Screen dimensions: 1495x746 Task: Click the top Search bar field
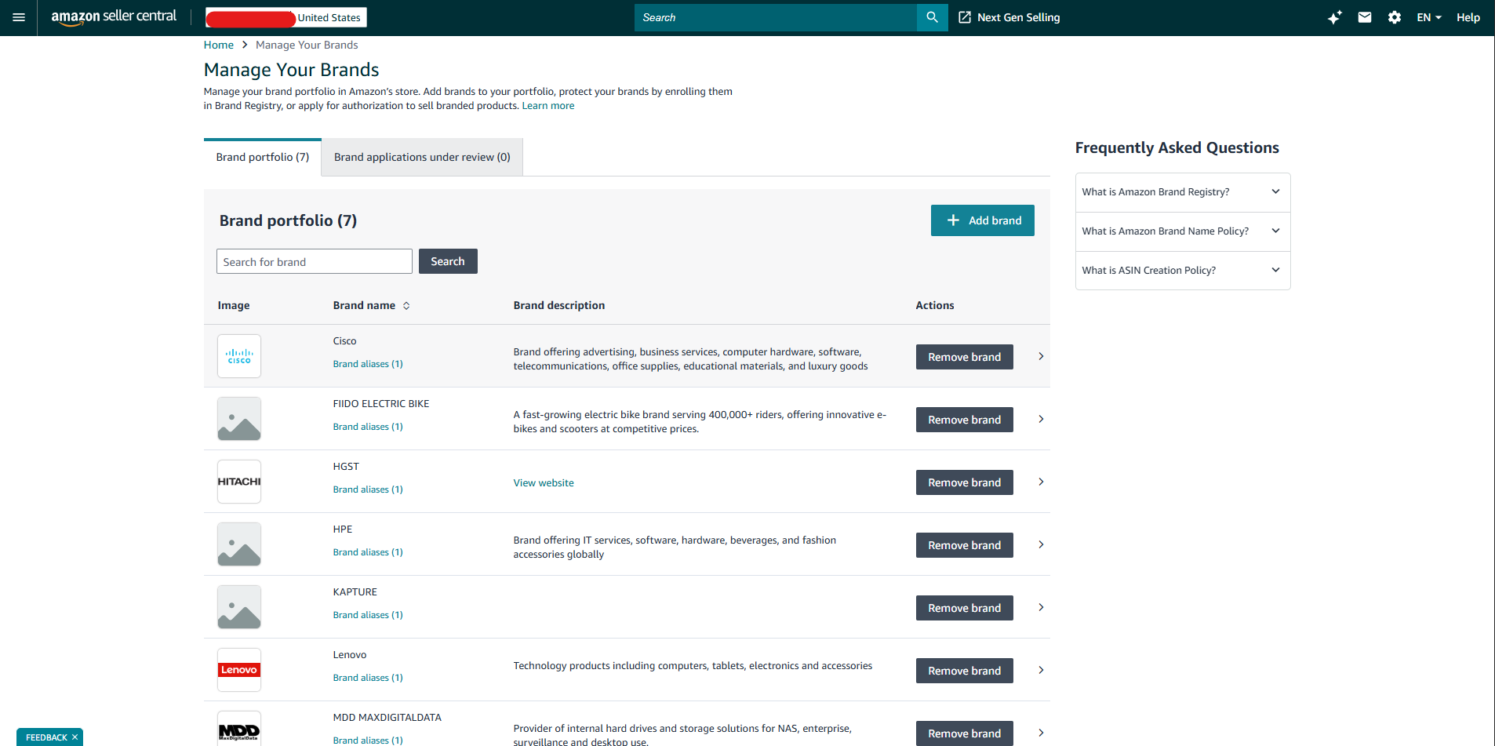(776, 17)
